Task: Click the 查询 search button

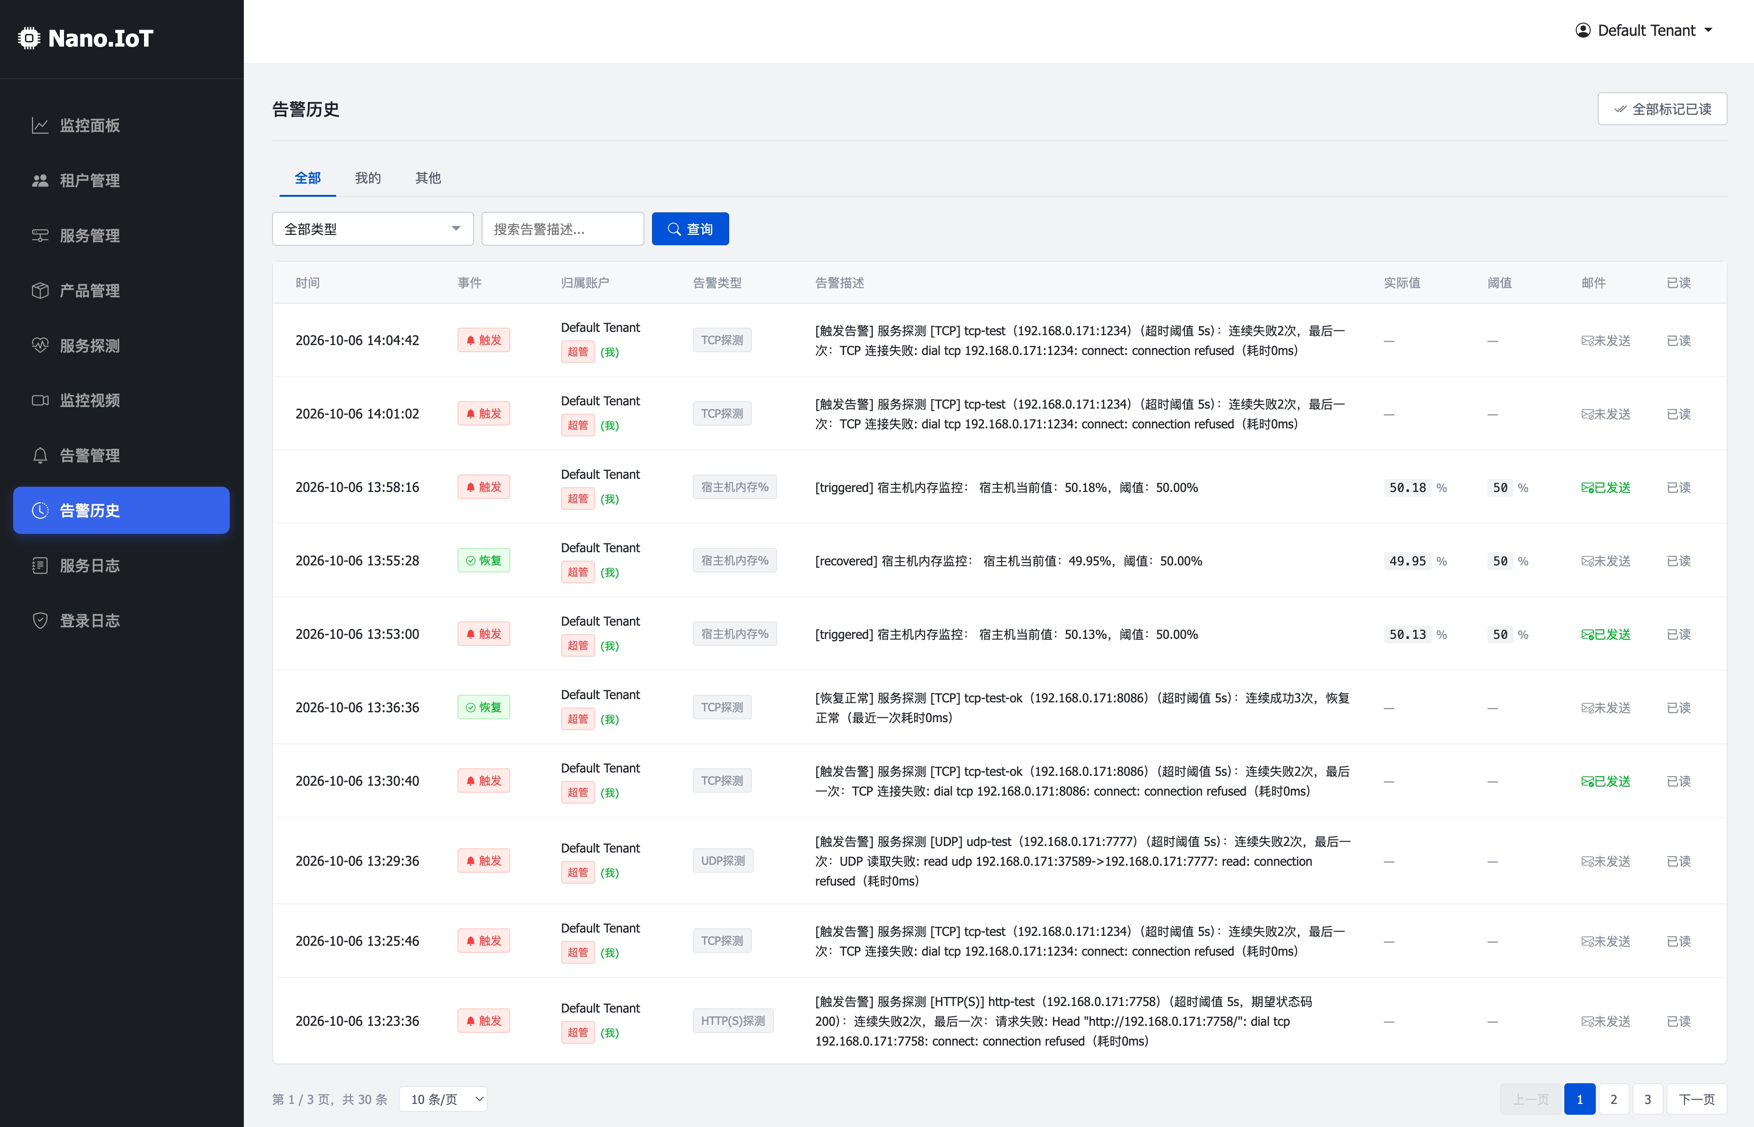Action: 690,229
